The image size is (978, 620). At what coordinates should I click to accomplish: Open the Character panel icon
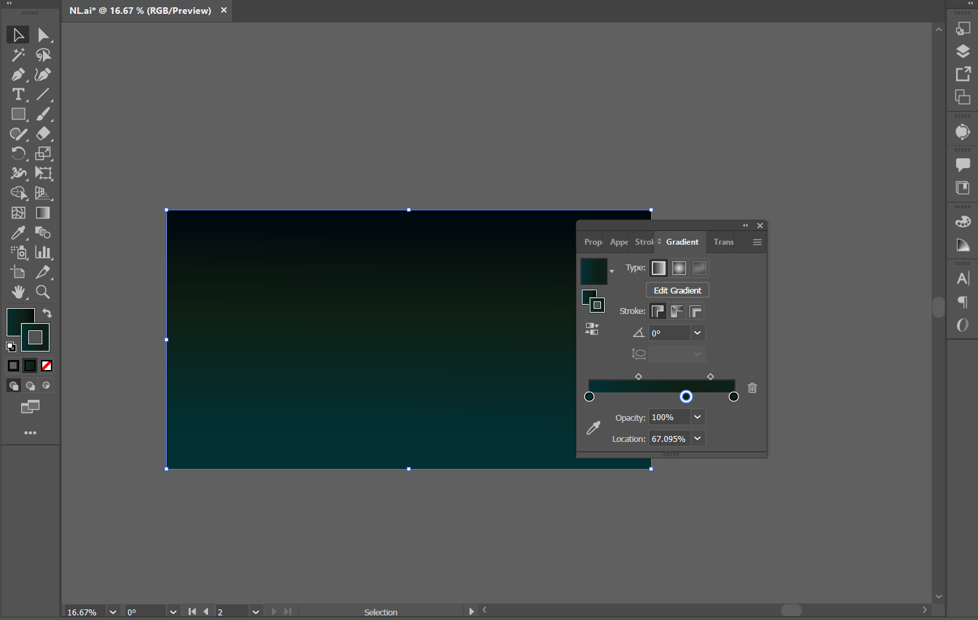[x=963, y=278]
